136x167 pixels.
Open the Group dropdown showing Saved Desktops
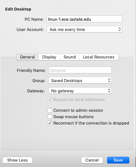pyautogui.click(x=80, y=80)
